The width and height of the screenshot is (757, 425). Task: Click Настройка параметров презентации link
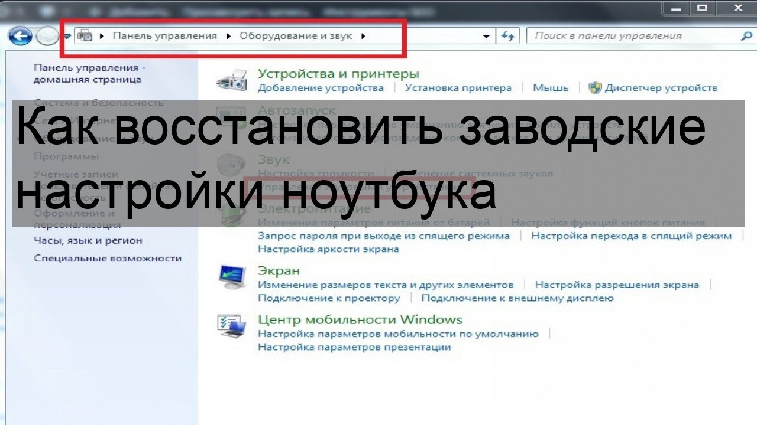355,347
